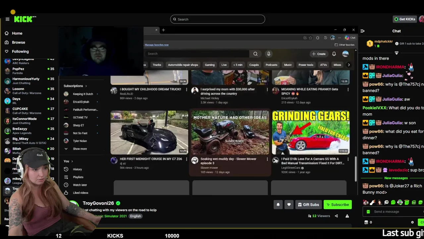Click the share stream icon
The width and height of the screenshot is (424, 239).
336,216
